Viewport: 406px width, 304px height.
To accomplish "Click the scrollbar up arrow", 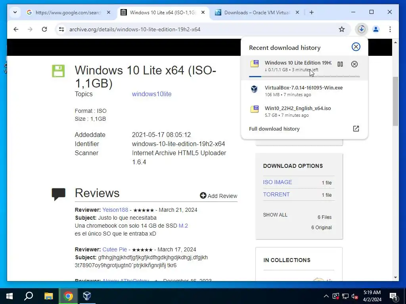I will [x=395, y=42].
